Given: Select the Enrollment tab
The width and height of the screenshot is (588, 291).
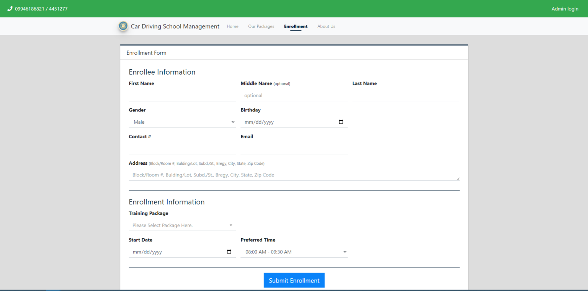Looking at the screenshot, I should tap(296, 26).
